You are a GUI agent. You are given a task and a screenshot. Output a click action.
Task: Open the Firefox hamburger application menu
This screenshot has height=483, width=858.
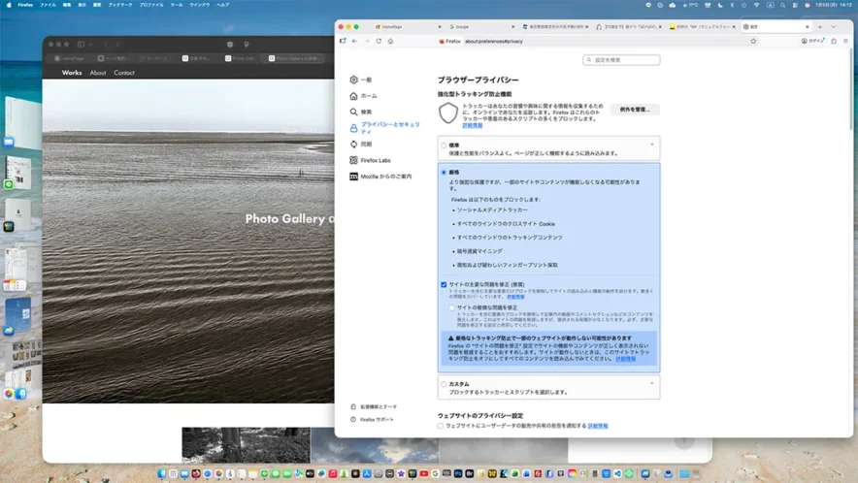(x=846, y=41)
